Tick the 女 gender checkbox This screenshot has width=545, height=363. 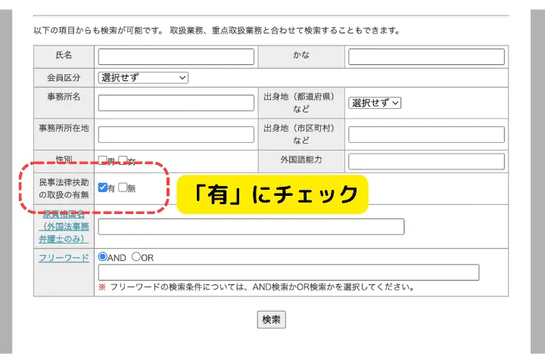[x=123, y=161]
